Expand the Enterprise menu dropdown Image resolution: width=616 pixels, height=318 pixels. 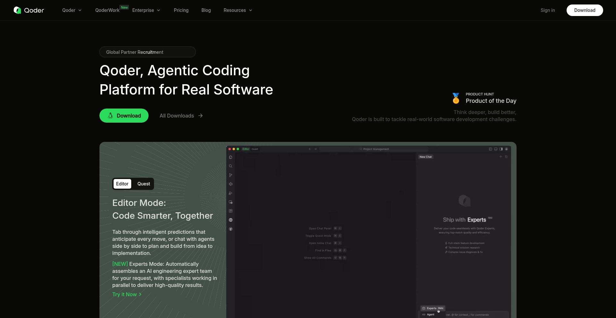pos(146,10)
